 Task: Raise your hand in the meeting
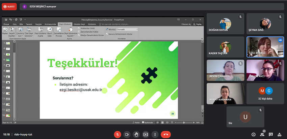(x=136, y=134)
